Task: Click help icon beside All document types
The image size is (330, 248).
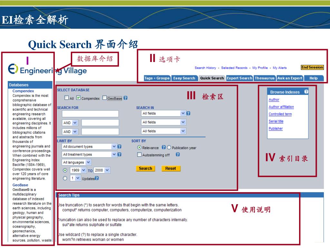Action: coord(119,146)
